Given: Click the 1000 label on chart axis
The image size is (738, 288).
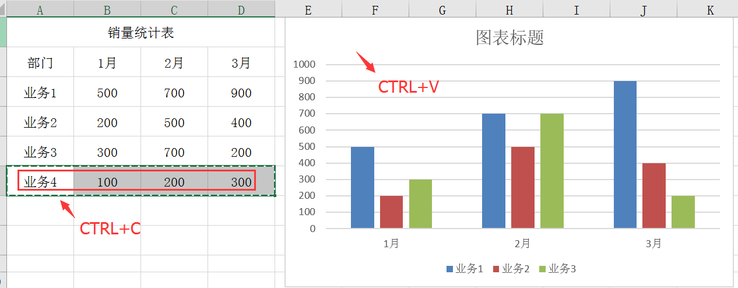Looking at the screenshot, I should pos(305,65).
